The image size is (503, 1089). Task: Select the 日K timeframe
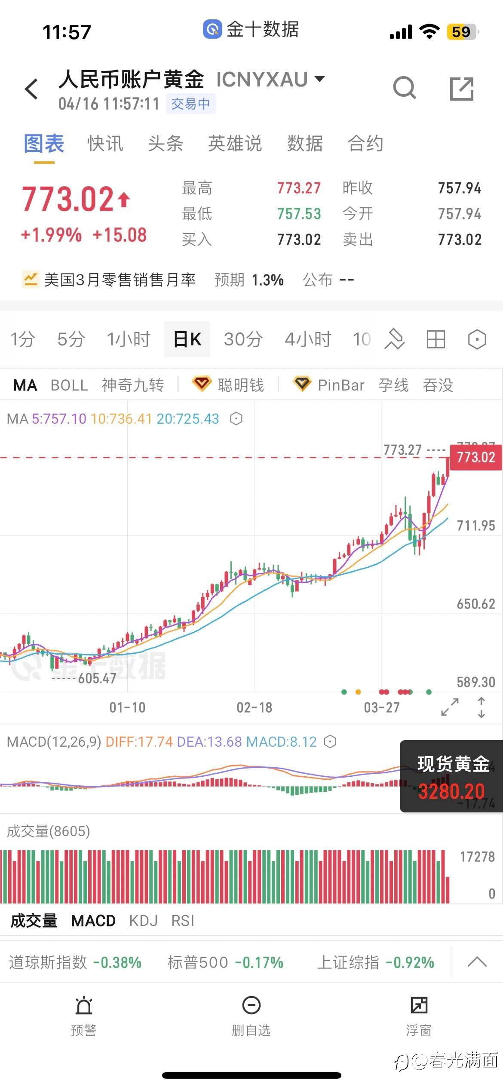187,339
